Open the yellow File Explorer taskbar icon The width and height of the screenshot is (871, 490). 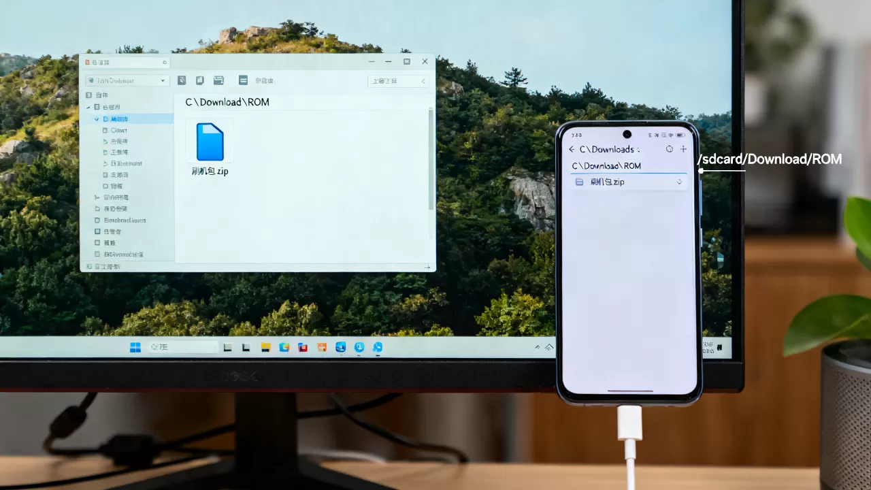point(266,347)
